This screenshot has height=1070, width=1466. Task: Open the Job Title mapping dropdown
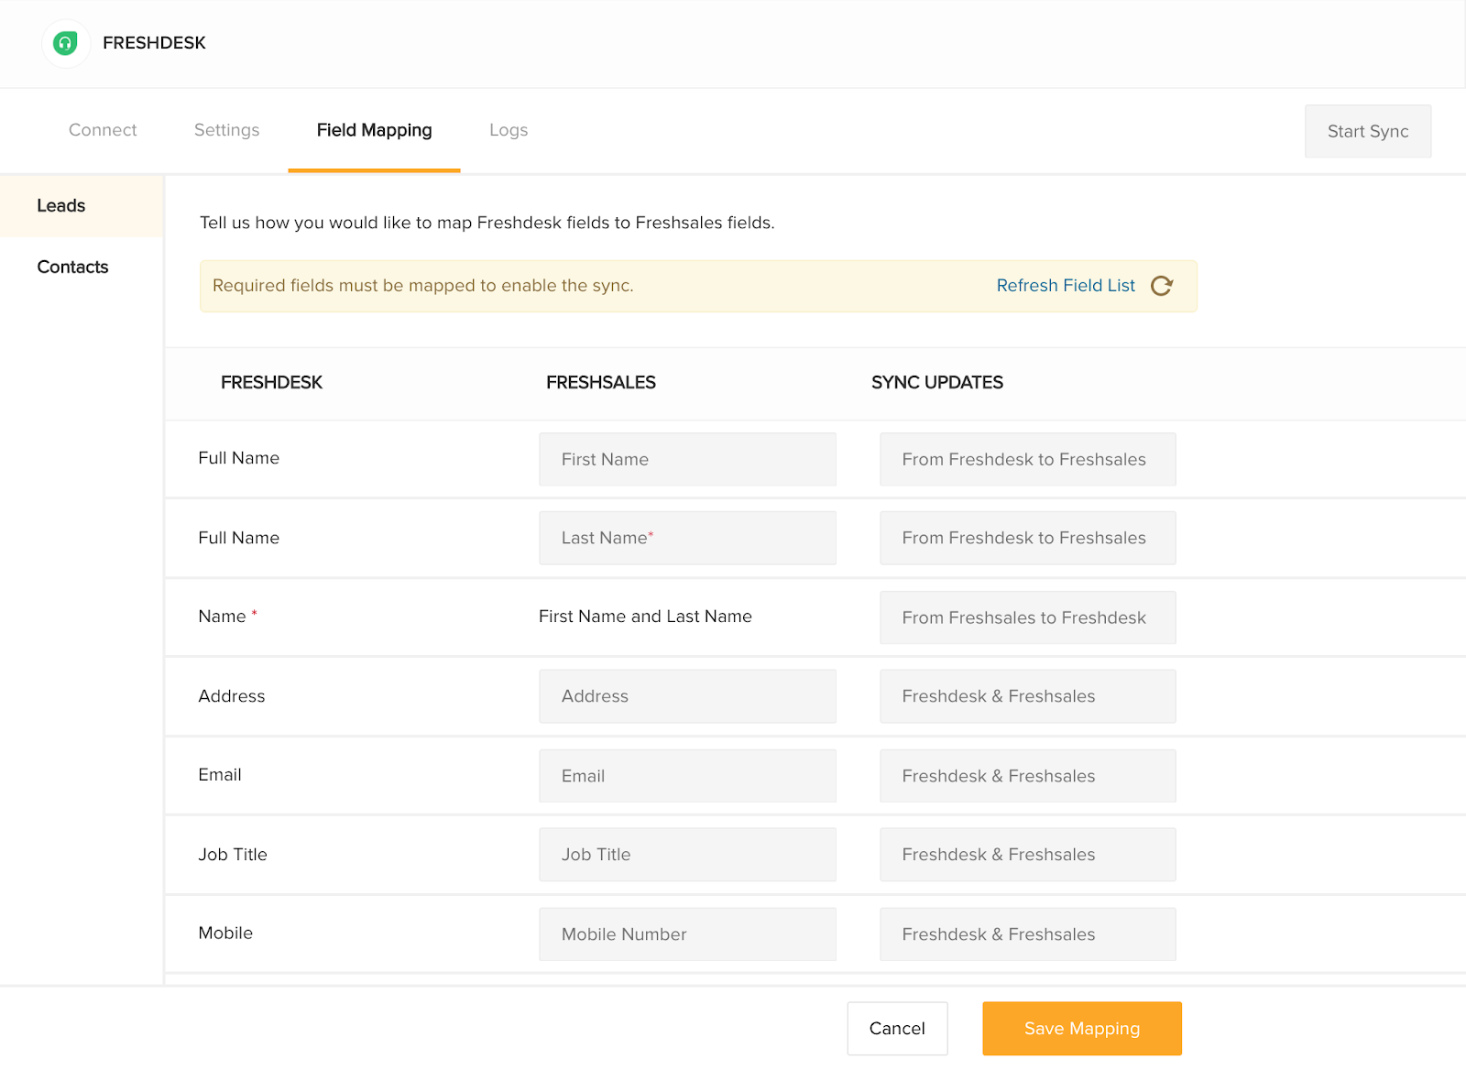click(686, 854)
